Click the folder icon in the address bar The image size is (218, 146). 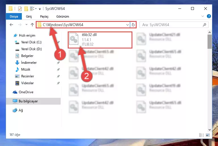coord(39,25)
